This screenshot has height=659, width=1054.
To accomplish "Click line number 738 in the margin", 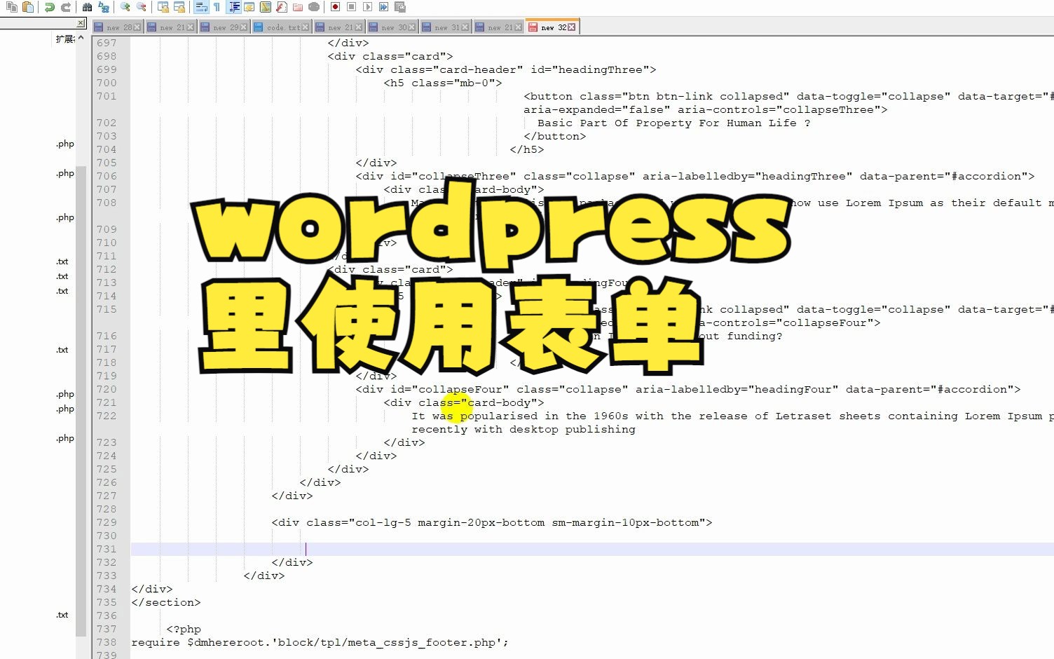I will coord(107,642).
